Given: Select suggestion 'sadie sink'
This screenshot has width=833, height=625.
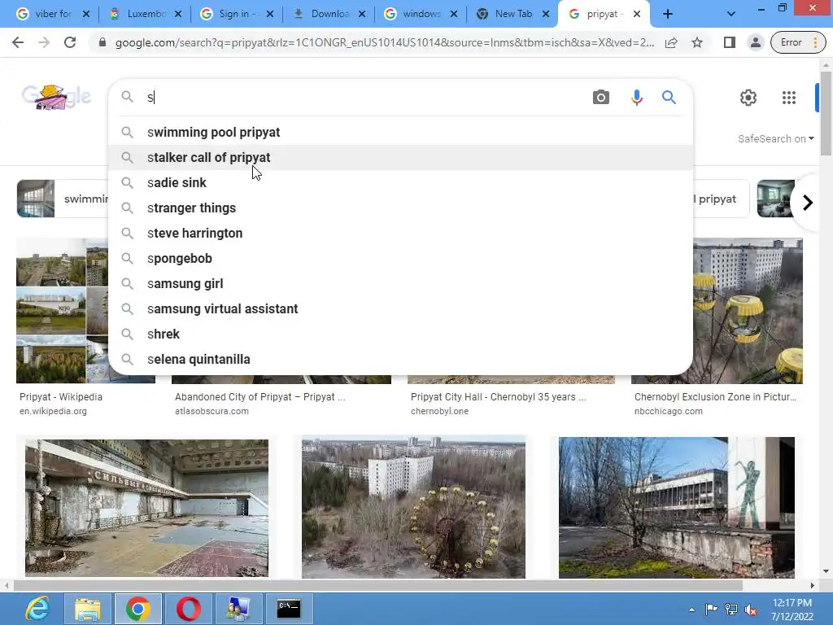Looking at the screenshot, I should coord(400,183).
